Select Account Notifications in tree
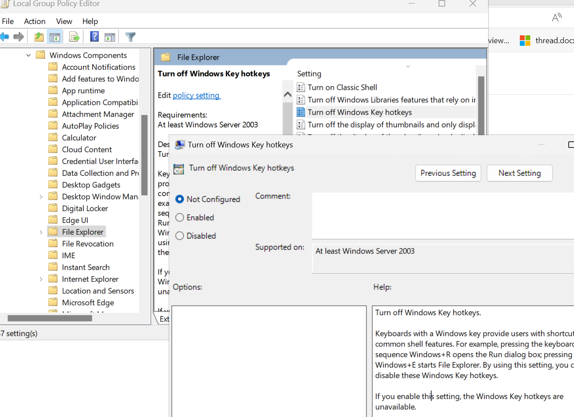This screenshot has width=574, height=417. pyautogui.click(x=99, y=67)
